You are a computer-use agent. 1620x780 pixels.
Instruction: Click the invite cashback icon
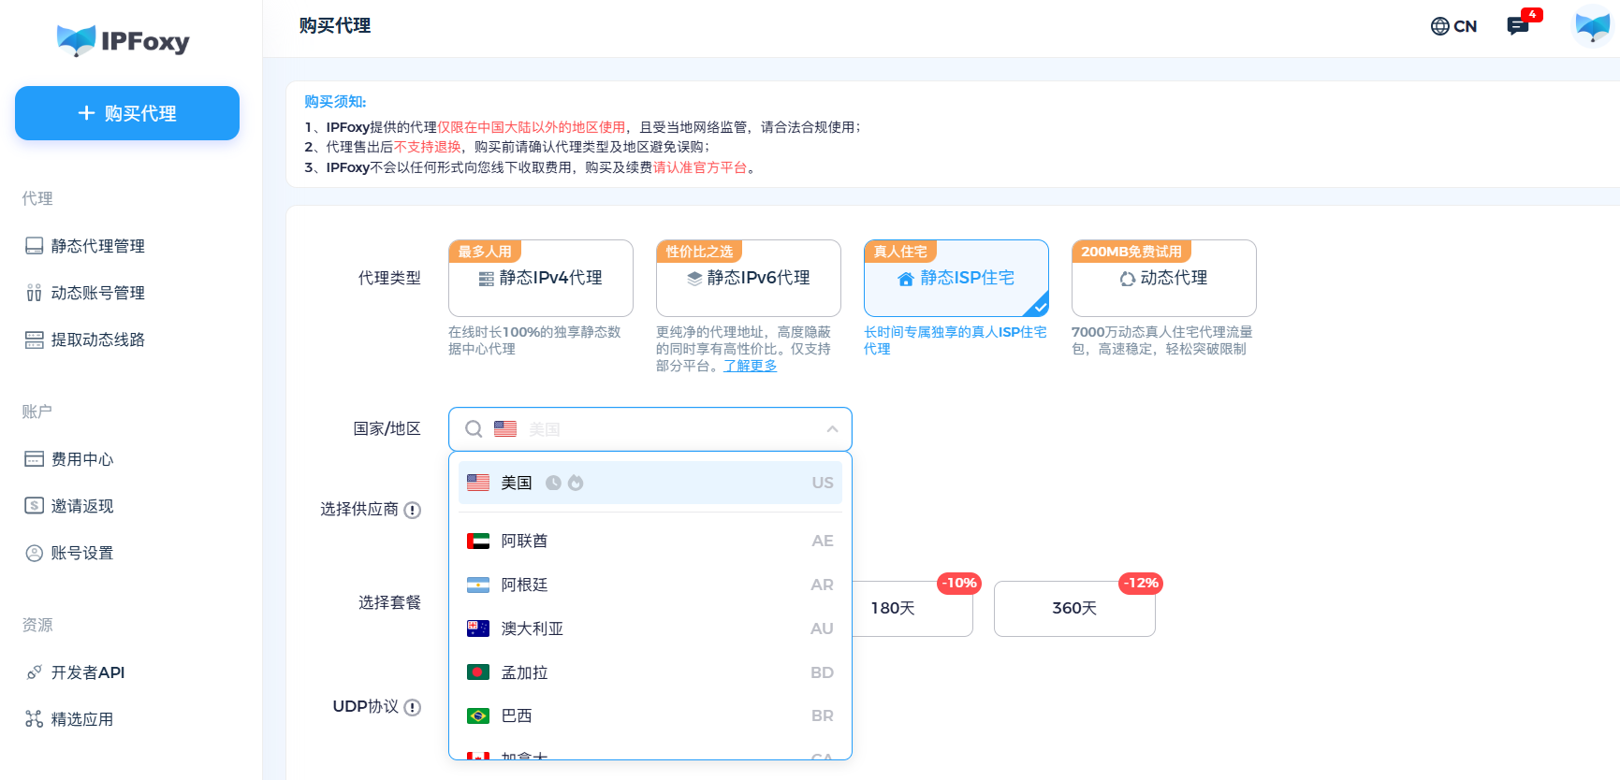click(35, 506)
